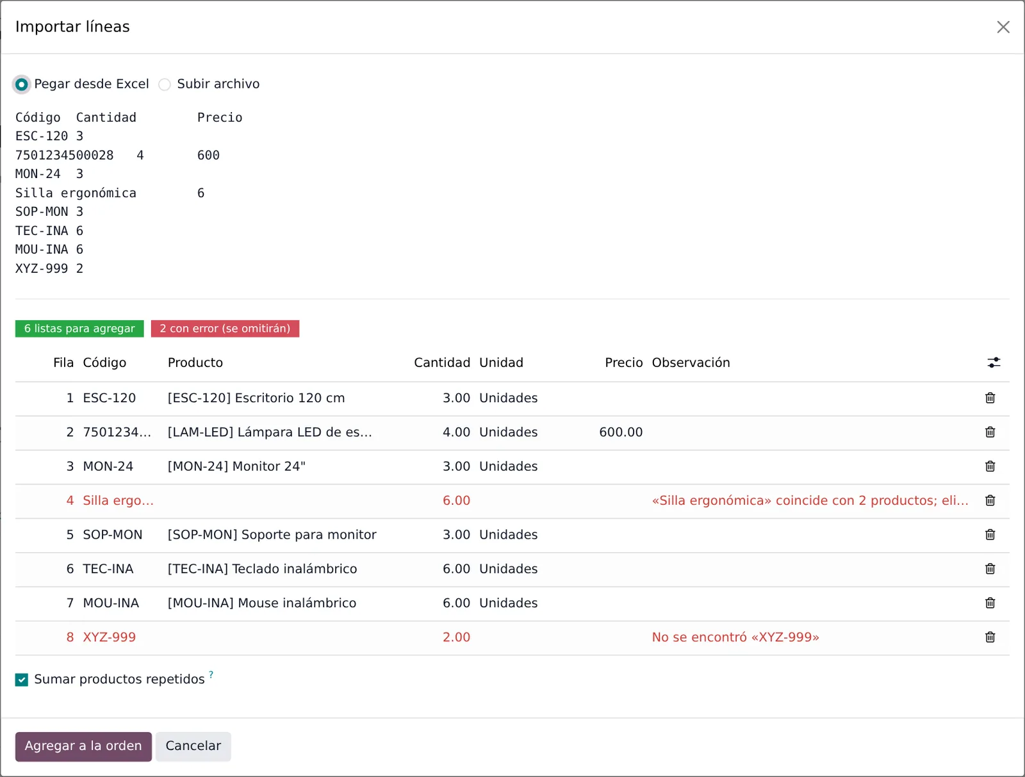Remove the MOU-INA Mouse inalámbrico row
Screen dimensions: 1025x777
[990, 603]
